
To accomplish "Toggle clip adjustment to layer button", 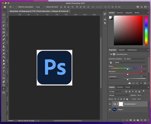I will click(129, 83).
